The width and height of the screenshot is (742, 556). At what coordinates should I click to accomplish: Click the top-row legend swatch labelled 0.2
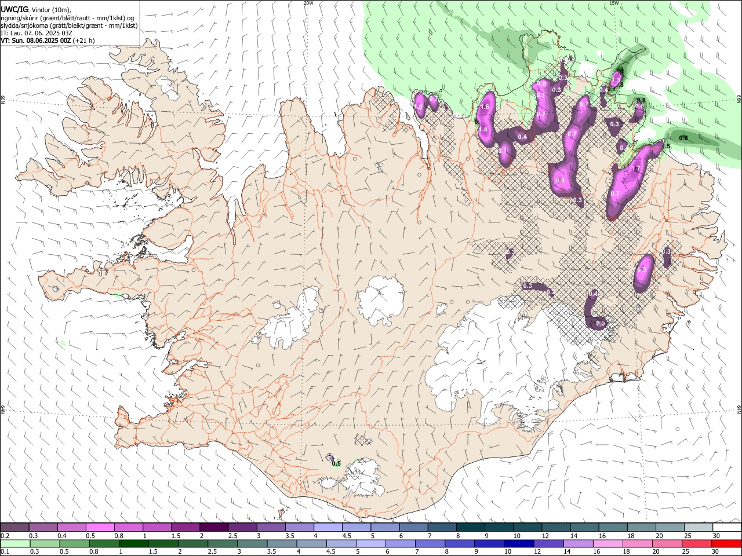coord(14,527)
